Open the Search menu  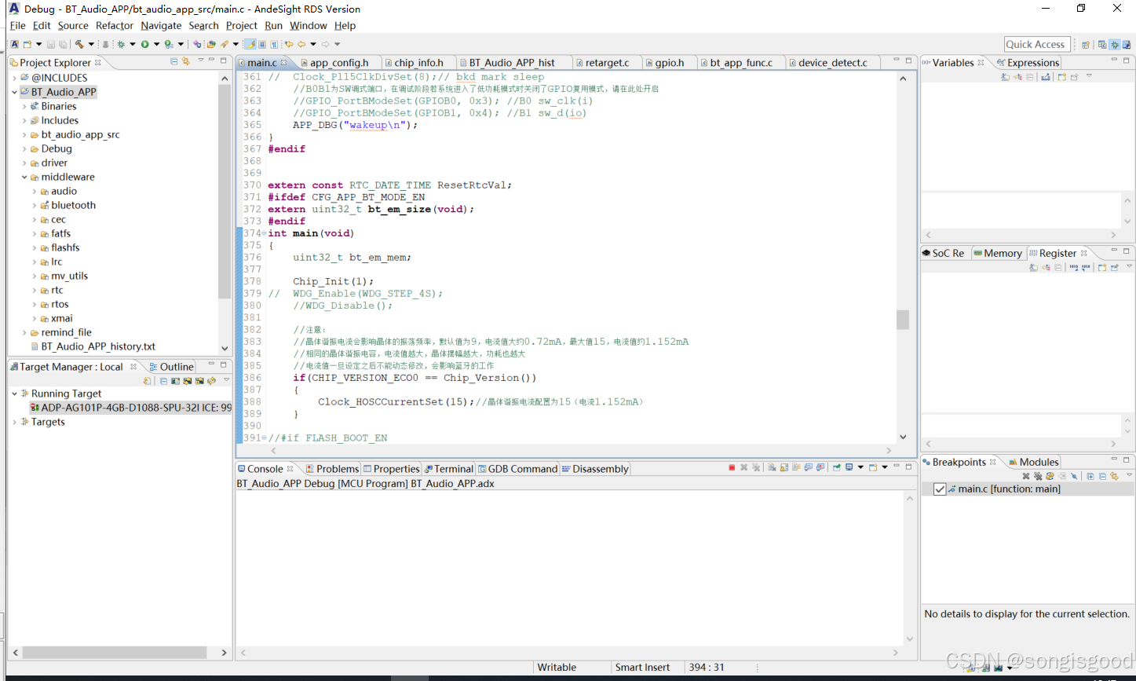[x=204, y=25]
